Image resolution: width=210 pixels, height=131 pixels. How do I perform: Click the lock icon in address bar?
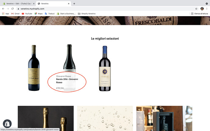[18, 9]
